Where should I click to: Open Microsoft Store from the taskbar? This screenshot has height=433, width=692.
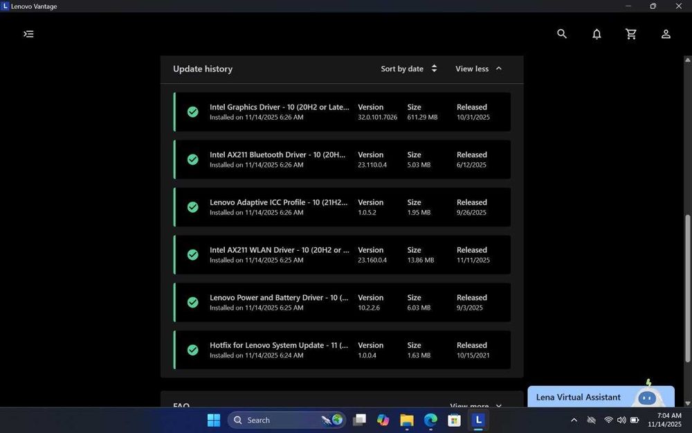pos(454,420)
